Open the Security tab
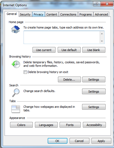The height and width of the screenshot is (148, 114). point(25,14)
